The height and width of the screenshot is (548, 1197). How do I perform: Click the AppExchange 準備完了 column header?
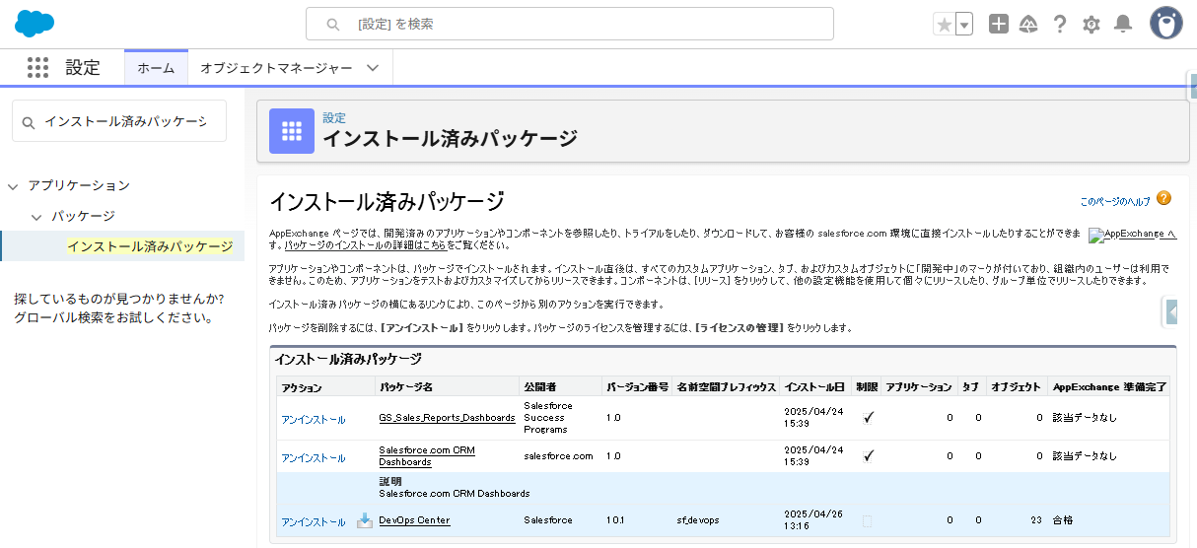tap(1109, 387)
